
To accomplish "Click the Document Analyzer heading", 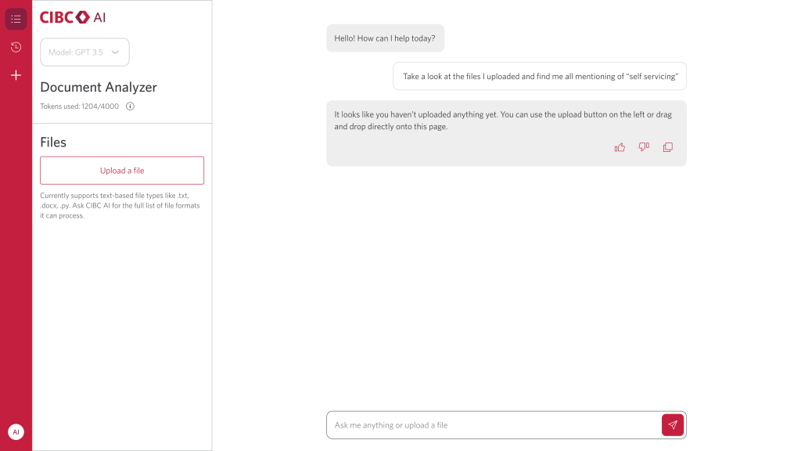I will pos(99,87).
